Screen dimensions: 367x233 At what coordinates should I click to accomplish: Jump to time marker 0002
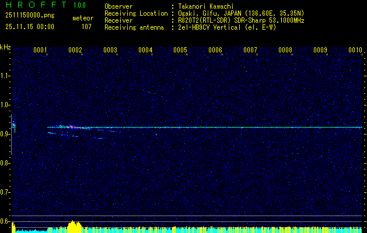pos(75,50)
